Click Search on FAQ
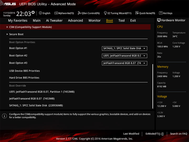This screenshot has width=189, height=142. click(x=178, y=134)
